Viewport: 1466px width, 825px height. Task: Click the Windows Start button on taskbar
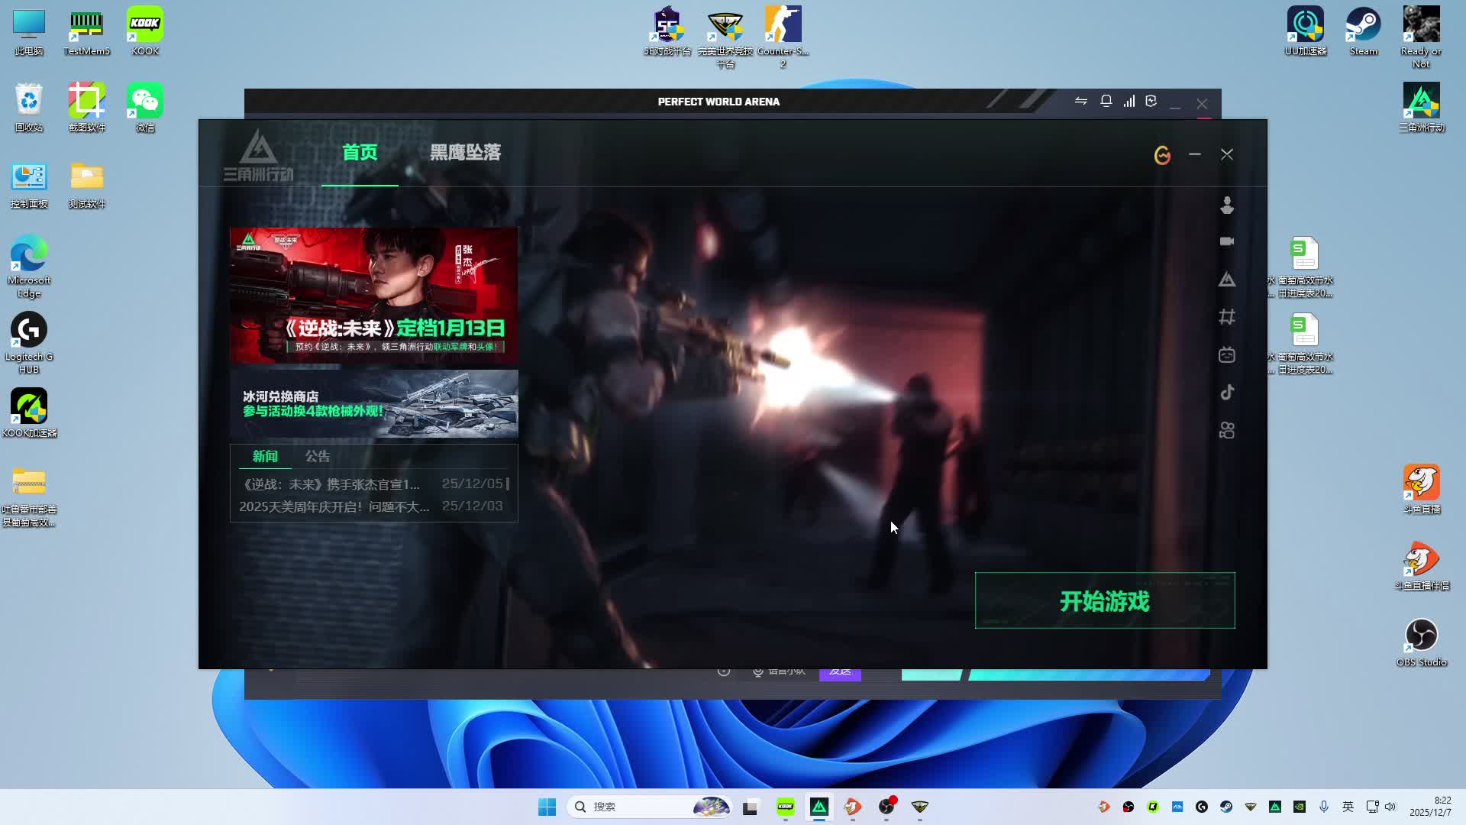(x=547, y=807)
